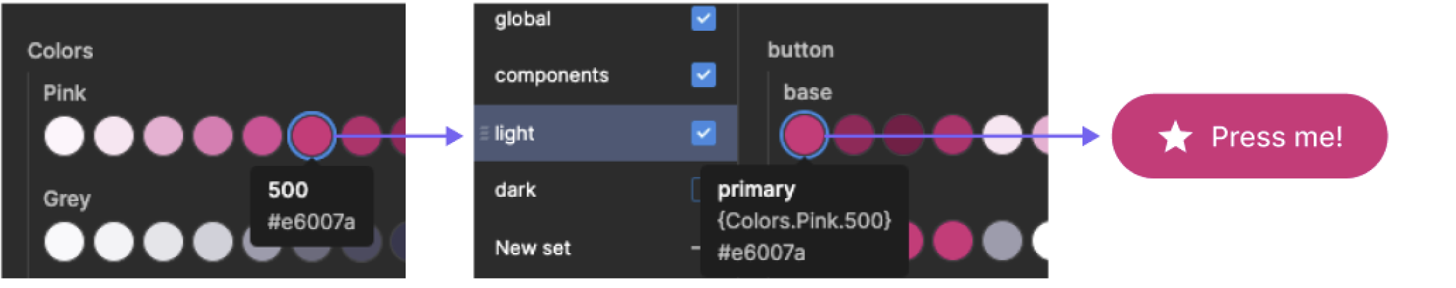Toggle the global token set checkbox
1456x288 pixels.
point(703,19)
